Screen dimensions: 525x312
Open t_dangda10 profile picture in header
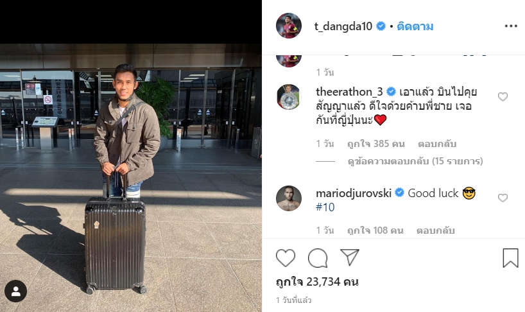289,26
